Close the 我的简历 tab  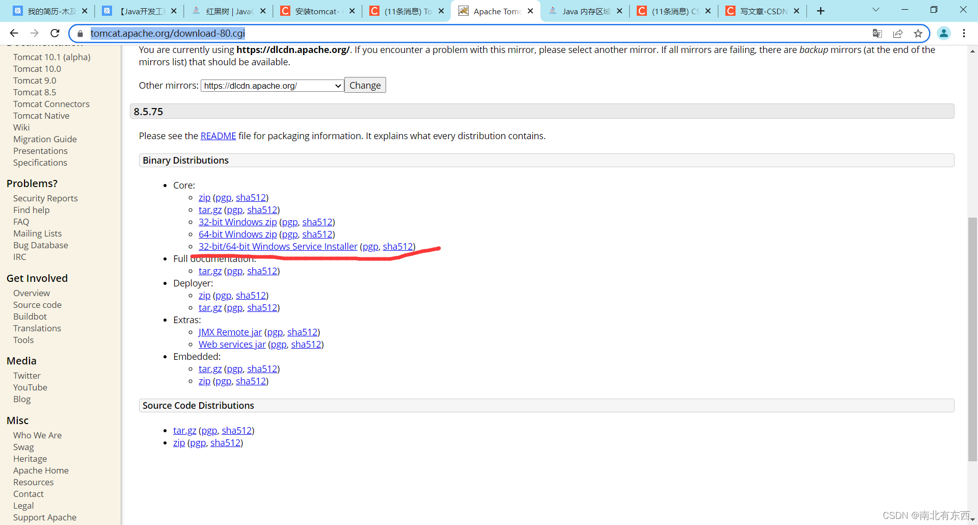[x=85, y=11]
